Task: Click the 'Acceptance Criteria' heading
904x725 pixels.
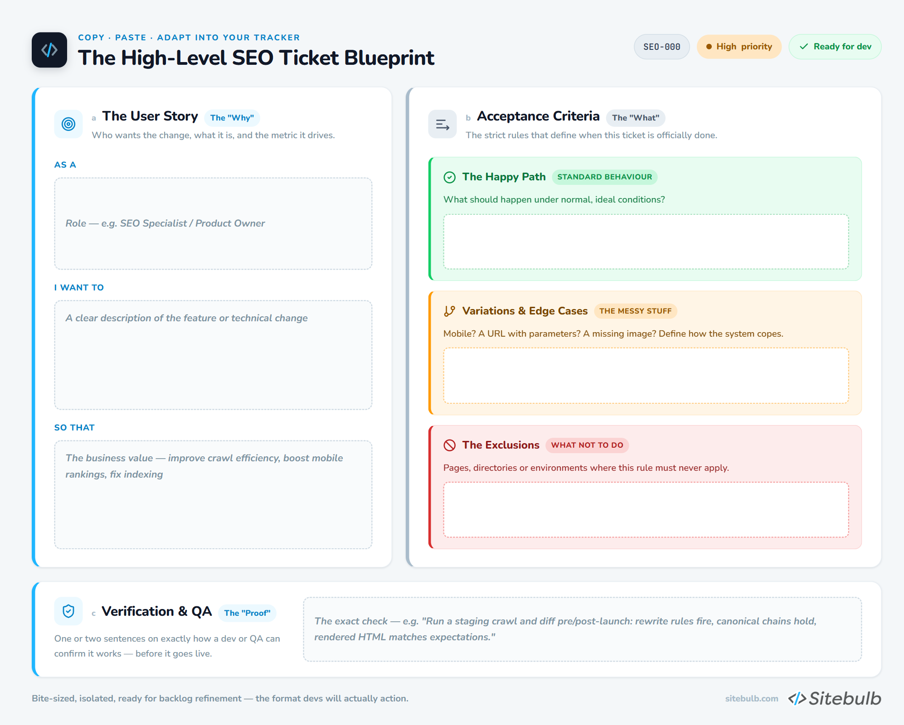Action: coord(538,116)
